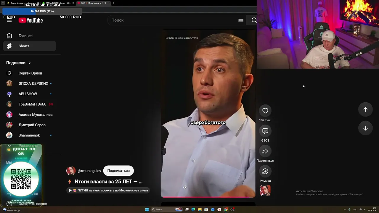Go to the previous Short with up arrow

tap(365, 109)
